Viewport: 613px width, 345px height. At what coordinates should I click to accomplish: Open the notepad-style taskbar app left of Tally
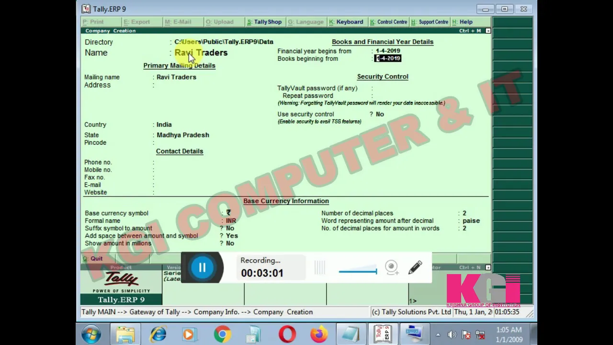pyautogui.click(x=351, y=334)
